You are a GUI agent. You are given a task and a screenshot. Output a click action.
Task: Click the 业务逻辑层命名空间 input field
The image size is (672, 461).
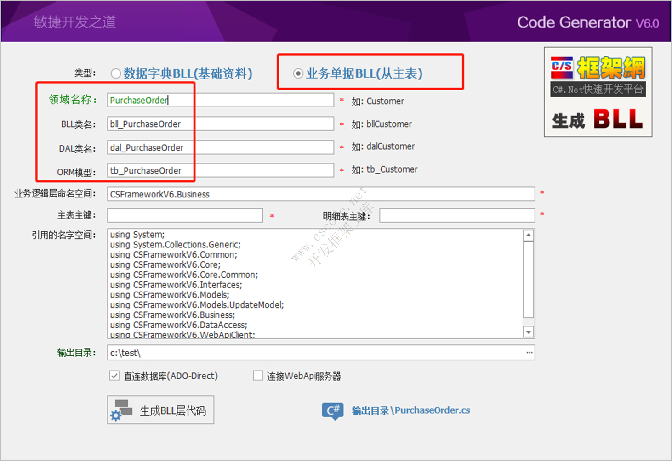click(x=321, y=194)
